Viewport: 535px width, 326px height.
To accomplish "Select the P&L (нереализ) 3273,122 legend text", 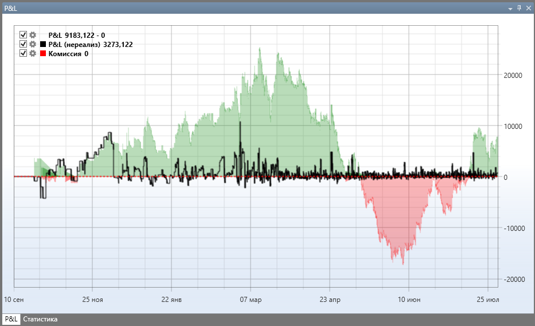I will click(x=91, y=44).
